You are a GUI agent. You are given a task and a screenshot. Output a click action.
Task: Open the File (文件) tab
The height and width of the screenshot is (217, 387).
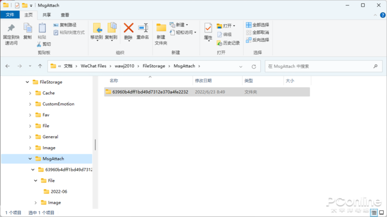10,15
